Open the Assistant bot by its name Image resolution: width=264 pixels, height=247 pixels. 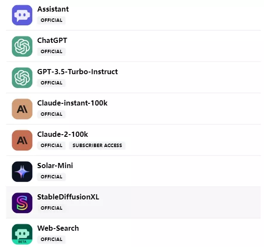(x=53, y=9)
